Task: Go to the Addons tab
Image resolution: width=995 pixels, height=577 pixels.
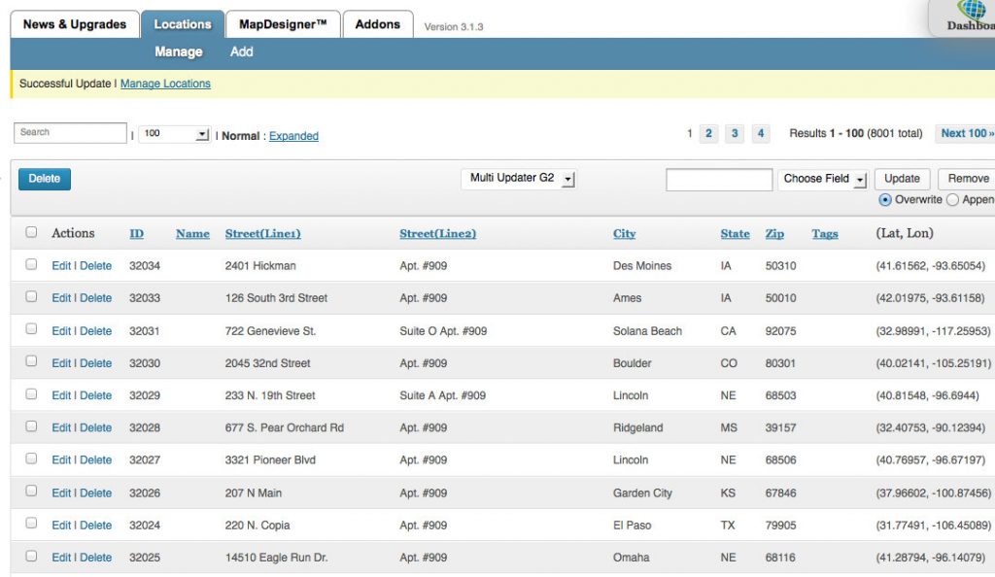Action: pos(378,24)
